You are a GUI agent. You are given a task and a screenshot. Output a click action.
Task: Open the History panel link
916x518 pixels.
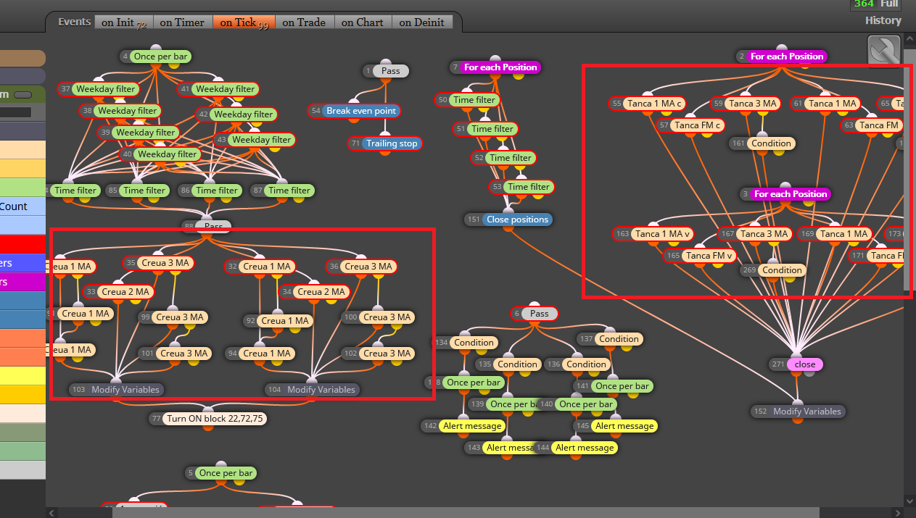tap(883, 20)
